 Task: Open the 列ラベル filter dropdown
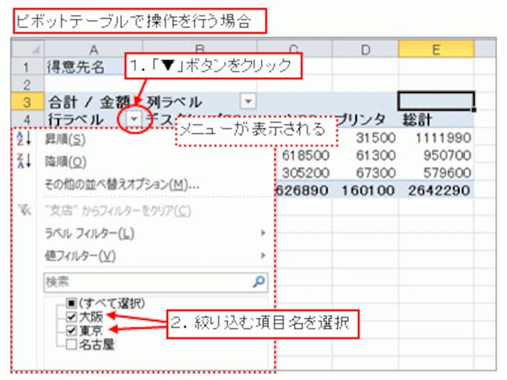pos(248,101)
